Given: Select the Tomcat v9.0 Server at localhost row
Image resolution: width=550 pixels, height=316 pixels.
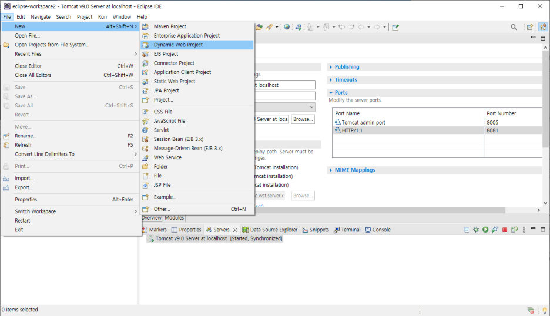Looking at the screenshot, I should click(216, 238).
